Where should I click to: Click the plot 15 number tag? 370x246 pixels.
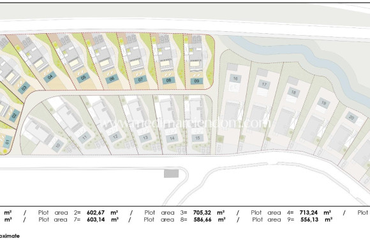tap(198, 138)
